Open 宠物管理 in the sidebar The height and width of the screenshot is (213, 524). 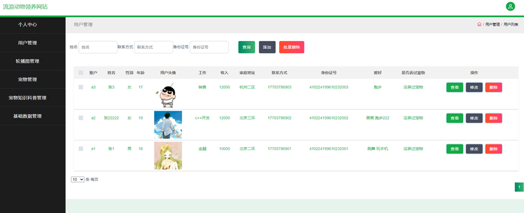[27, 79]
